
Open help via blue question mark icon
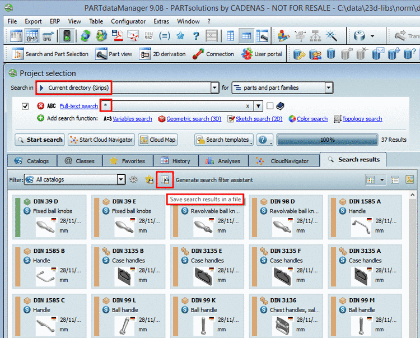tap(196, 36)
